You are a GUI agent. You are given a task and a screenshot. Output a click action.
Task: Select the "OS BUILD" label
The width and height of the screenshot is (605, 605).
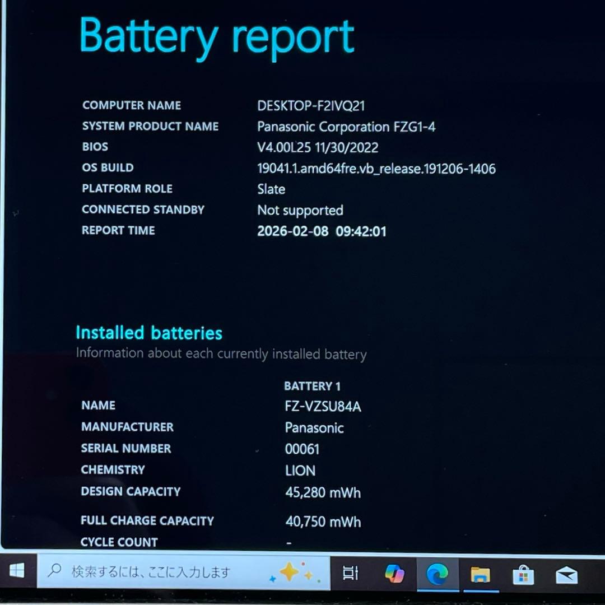[108, 167]
